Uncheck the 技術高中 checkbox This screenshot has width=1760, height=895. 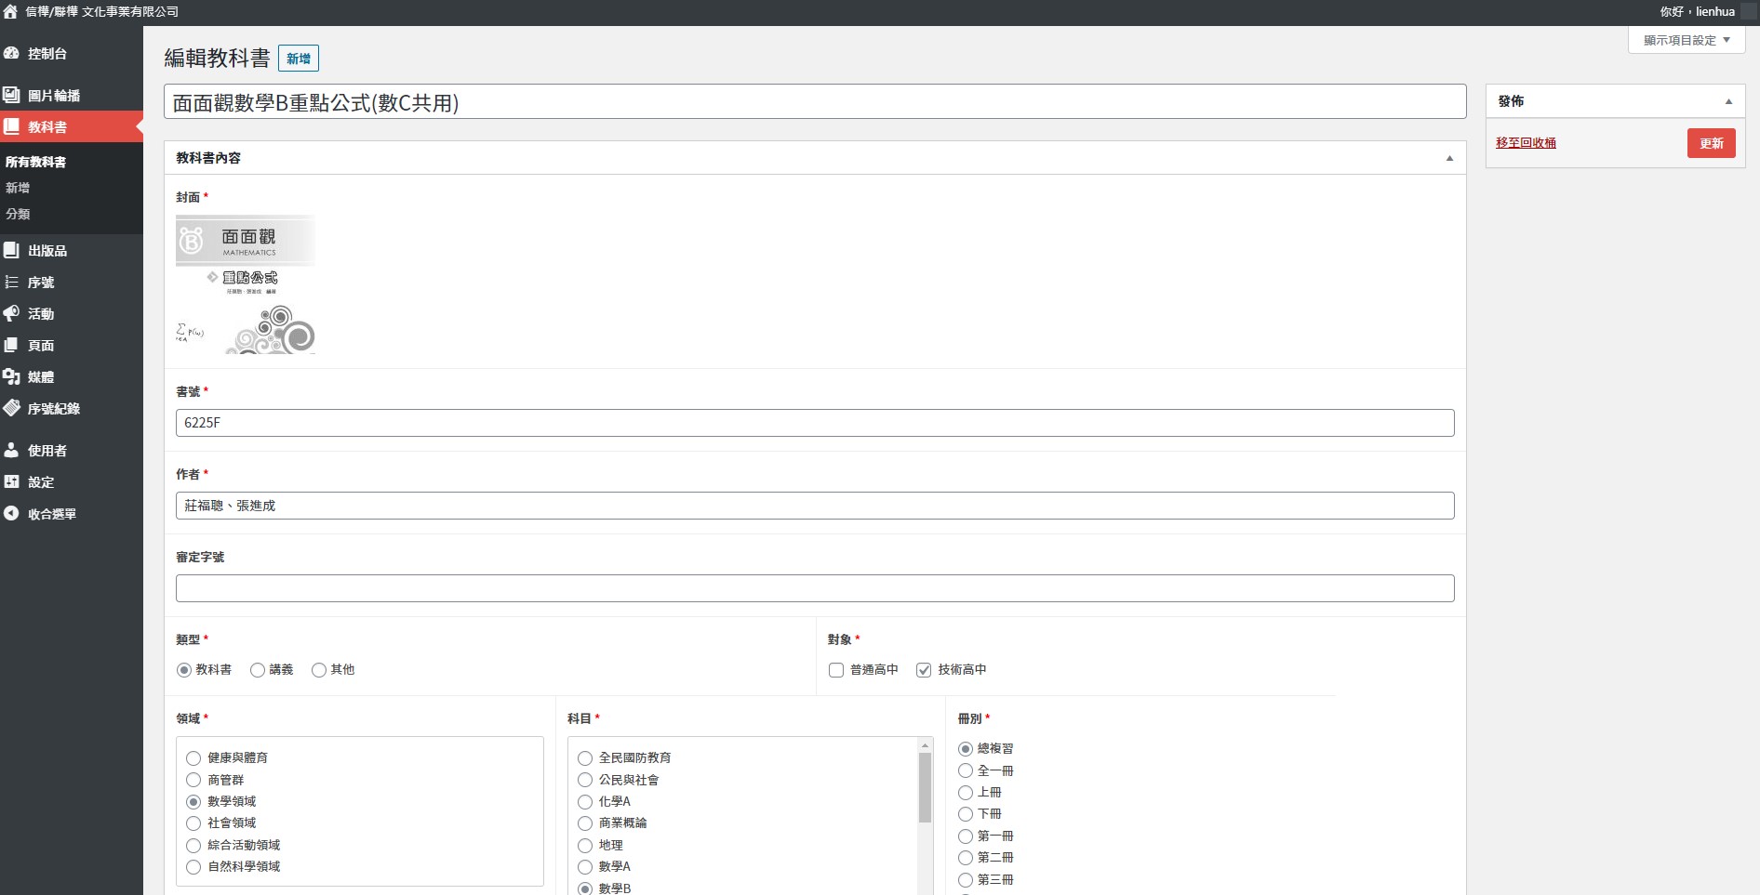(924, 670)
